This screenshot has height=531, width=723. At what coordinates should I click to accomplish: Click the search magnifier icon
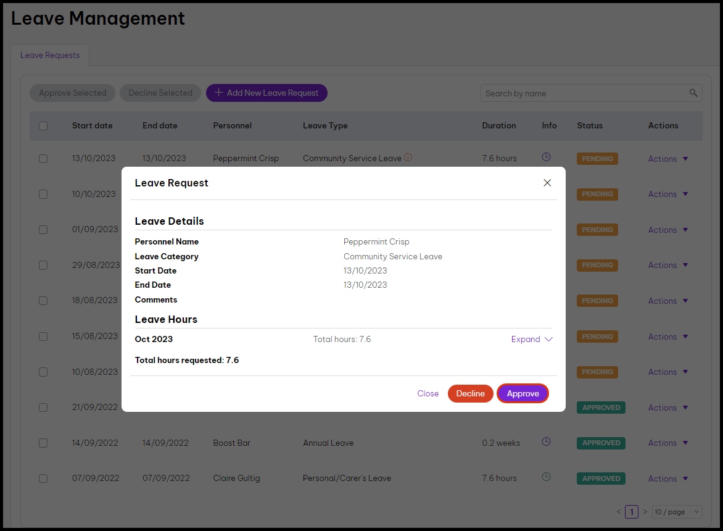point(693,93)
